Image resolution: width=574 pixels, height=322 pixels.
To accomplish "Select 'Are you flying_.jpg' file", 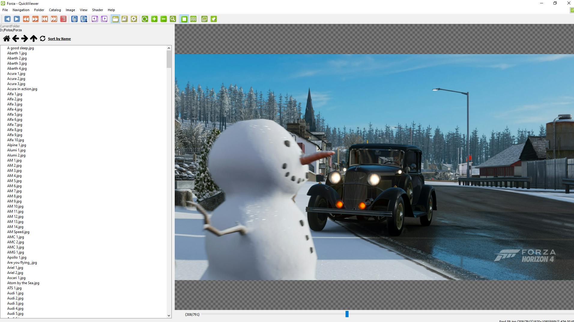I will click(22, 263).
